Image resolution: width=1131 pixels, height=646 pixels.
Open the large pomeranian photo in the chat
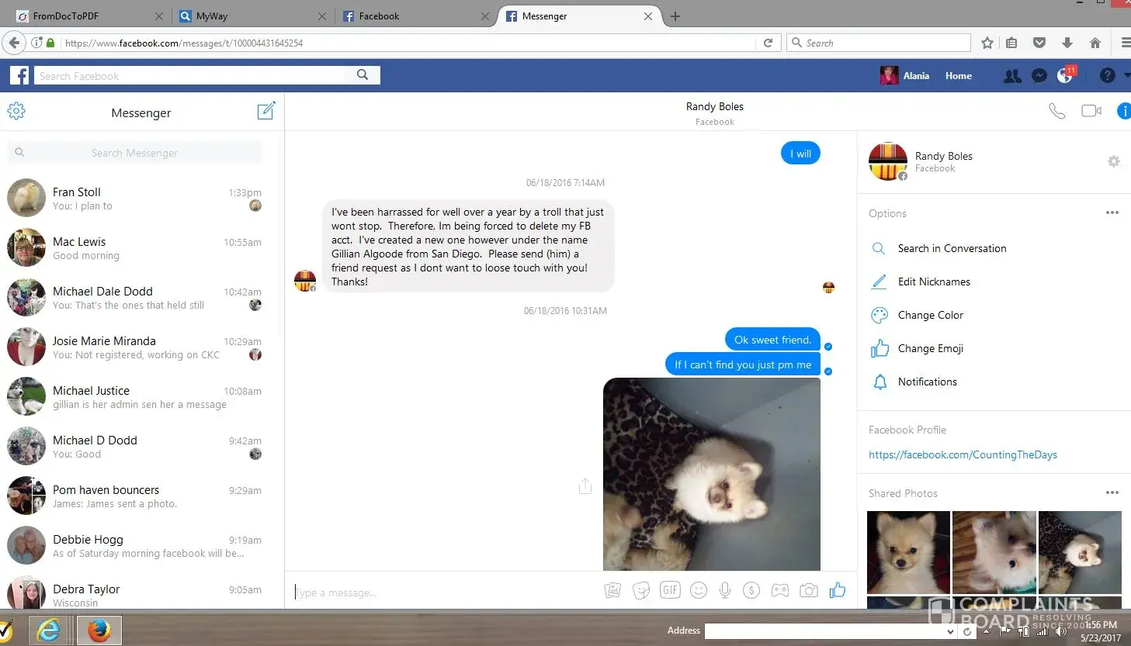pos(712,474)
